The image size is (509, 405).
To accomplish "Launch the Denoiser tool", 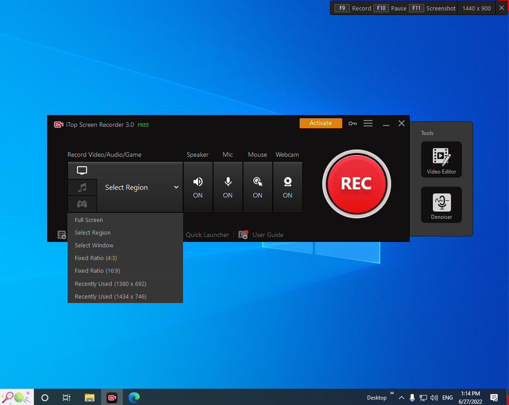I will 441,205.
